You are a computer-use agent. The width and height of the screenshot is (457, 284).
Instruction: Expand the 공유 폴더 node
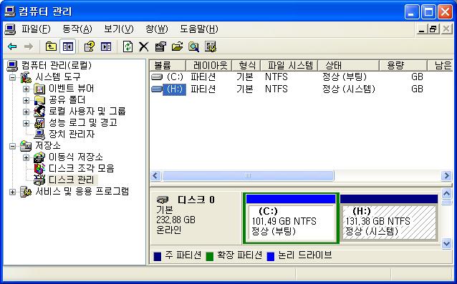[x=26, y=100]
